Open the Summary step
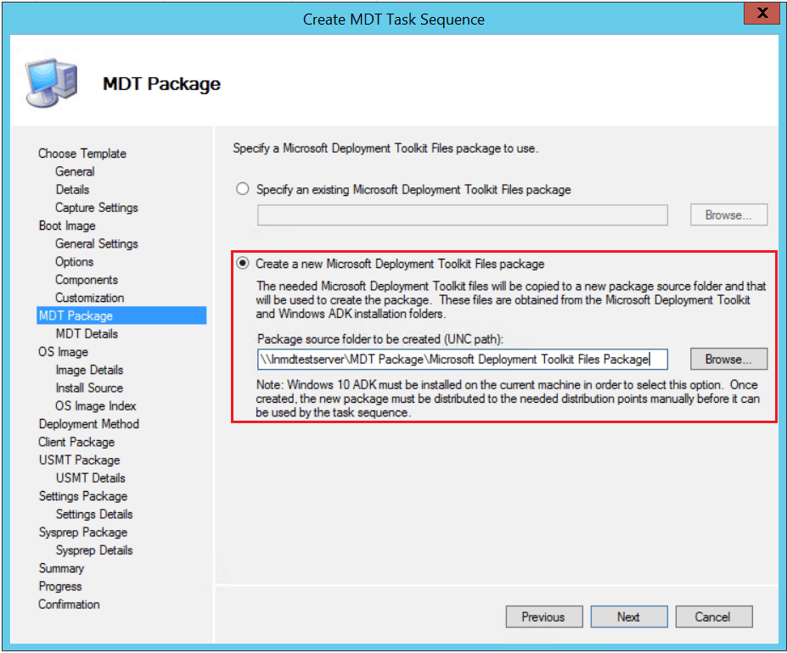The height and width of the screenshot is (653, 787). tap(61, 569)
